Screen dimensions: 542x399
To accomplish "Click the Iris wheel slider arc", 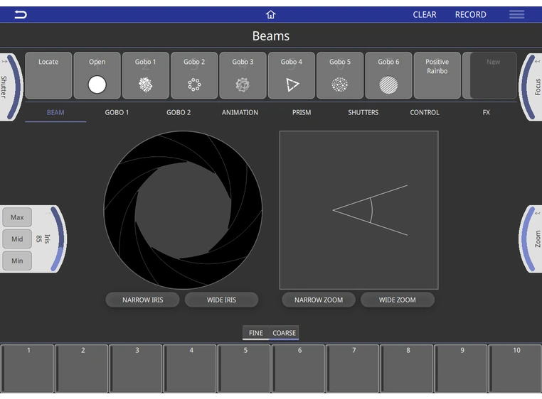I will 58,239.
